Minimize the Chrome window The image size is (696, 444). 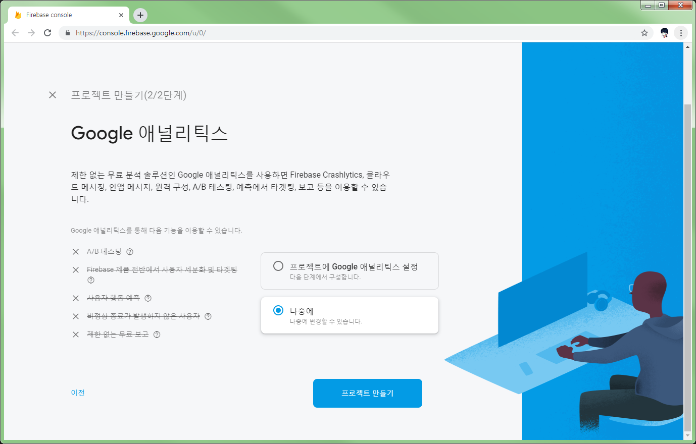tap(649, 6)
